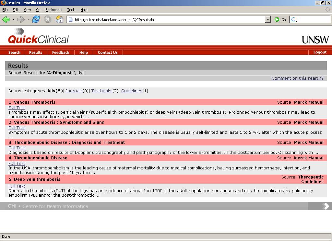
Task: Go to the browser Home icon
Action: 59,19
